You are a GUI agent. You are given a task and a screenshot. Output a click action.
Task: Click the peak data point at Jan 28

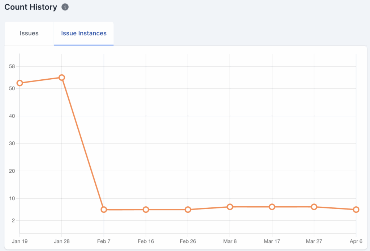[62, 78]
